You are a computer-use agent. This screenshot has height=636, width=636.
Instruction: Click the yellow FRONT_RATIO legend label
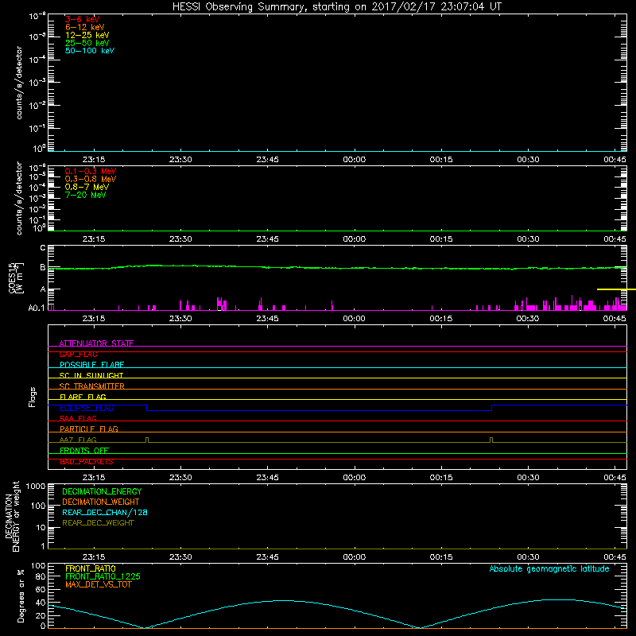pos(91,568)
